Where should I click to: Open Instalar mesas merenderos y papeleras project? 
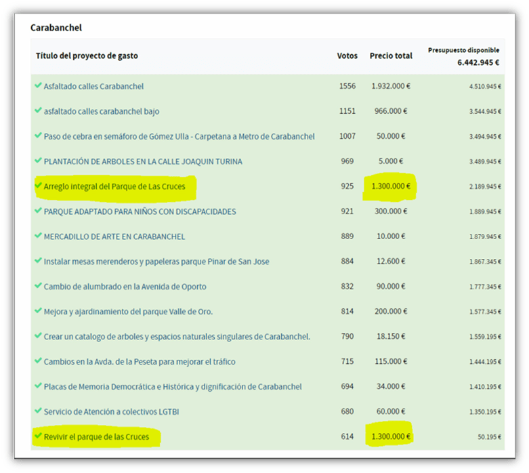[x=156, y=262]
